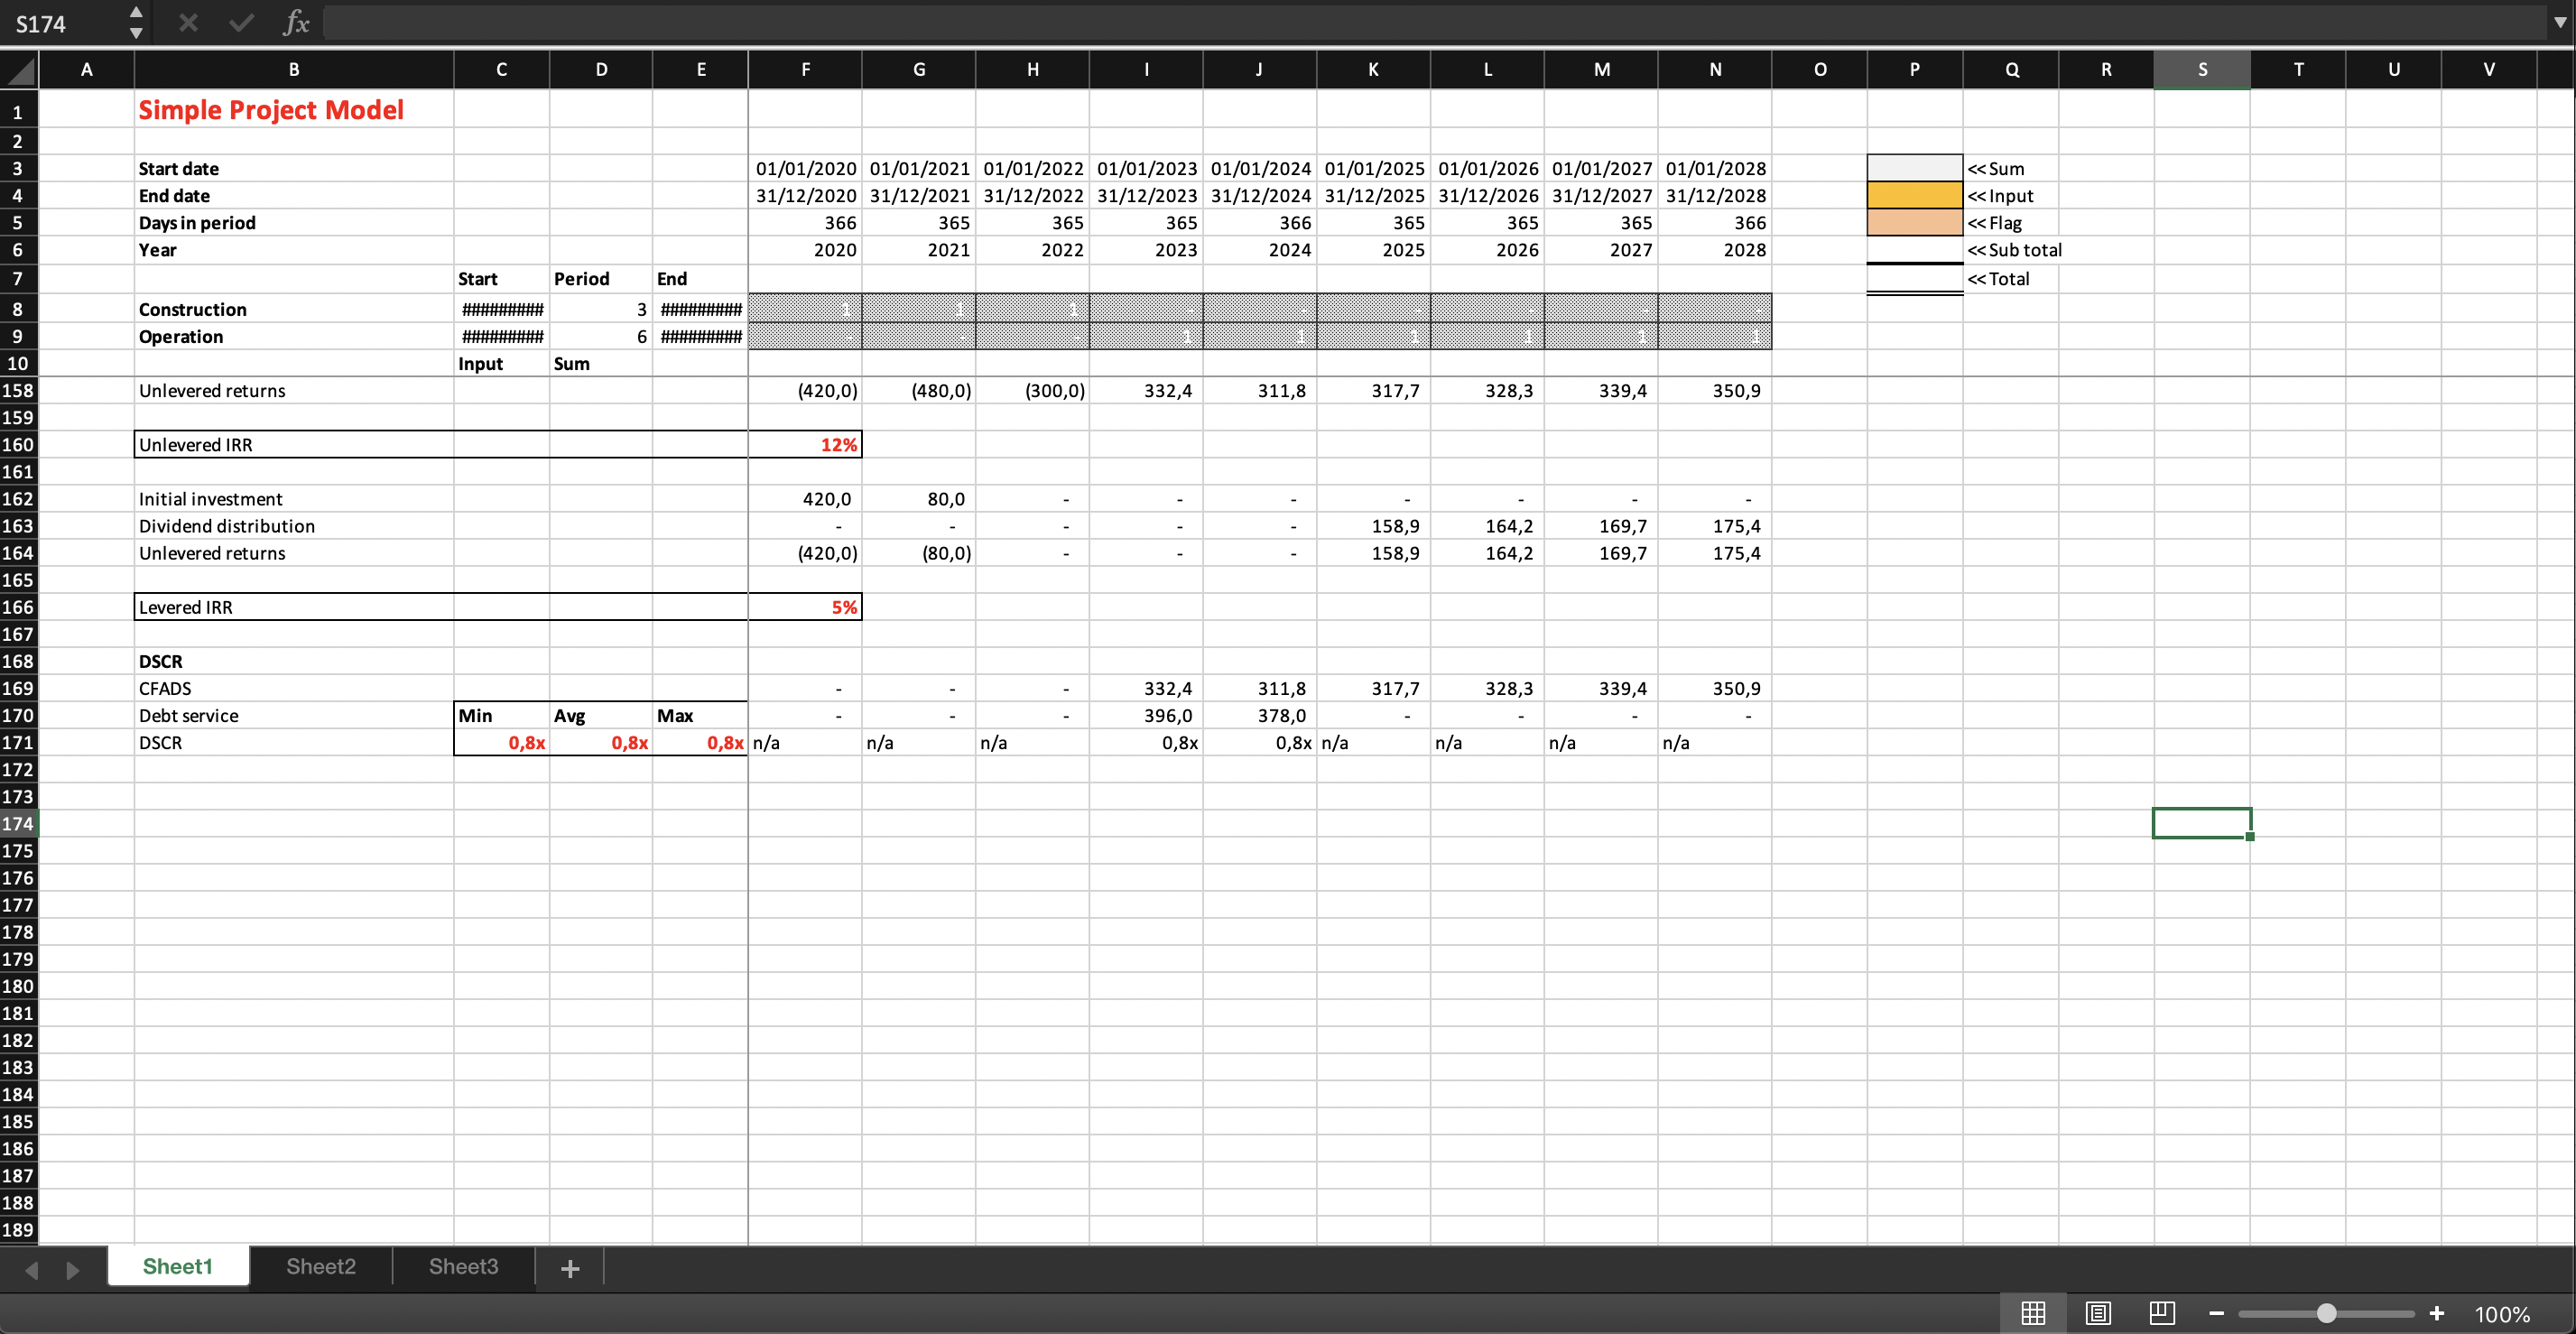Screen dimensions: 2576x1334
Task: Click the zoom in plus icon
Action: pyautogui.click(x=2437, y=1313)
